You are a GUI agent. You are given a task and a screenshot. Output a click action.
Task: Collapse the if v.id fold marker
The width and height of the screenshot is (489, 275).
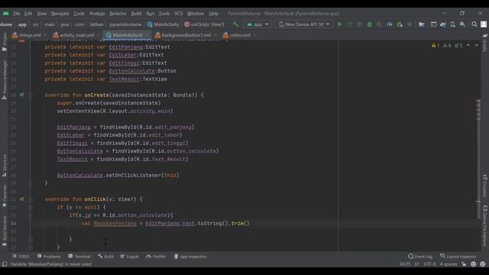[31, 215]
